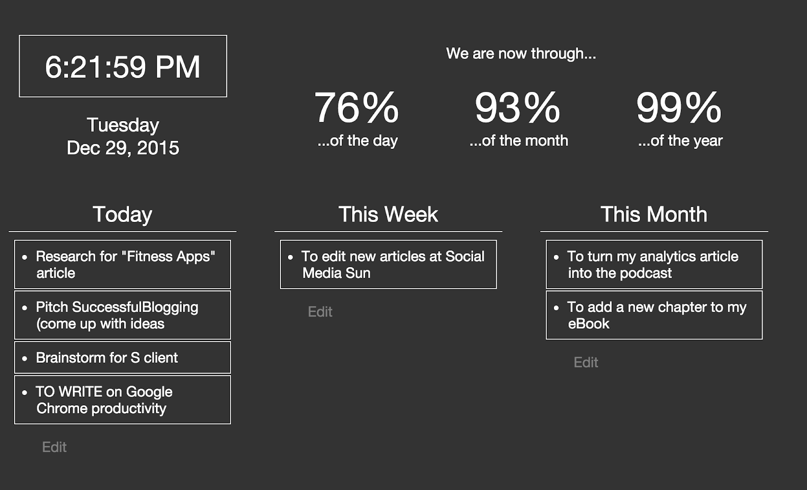Select the Pitch SuccessfulBlogging task
The image size is (807, 490).
[x=123, y=315]
